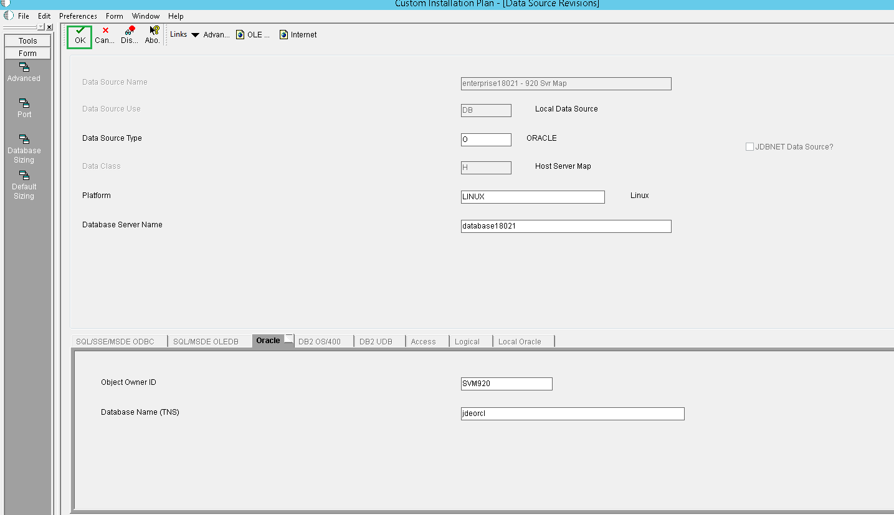Click the Advanced link next to Links
This screenshot has height=515, width=894.
[x=216, y=34]
